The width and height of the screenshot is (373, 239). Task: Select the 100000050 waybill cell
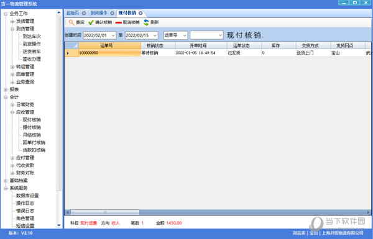[x=109, y=53]
